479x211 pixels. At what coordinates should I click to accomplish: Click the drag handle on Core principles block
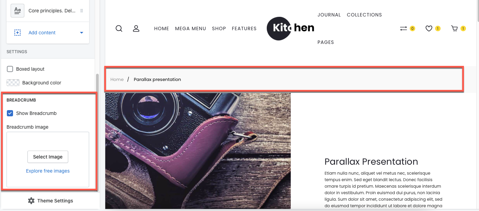82,11
